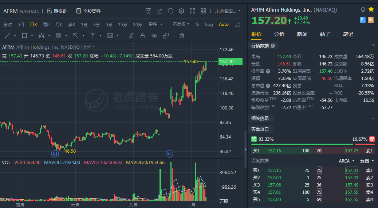Open rectangle tool options arrow
The image size is (378, 208).
(x=32, y=36)
